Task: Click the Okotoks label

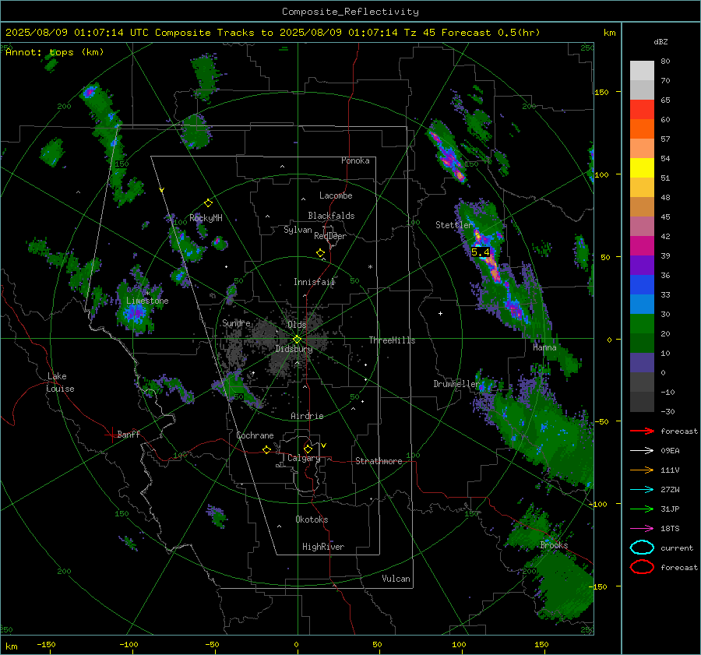Action: point(312,519)
